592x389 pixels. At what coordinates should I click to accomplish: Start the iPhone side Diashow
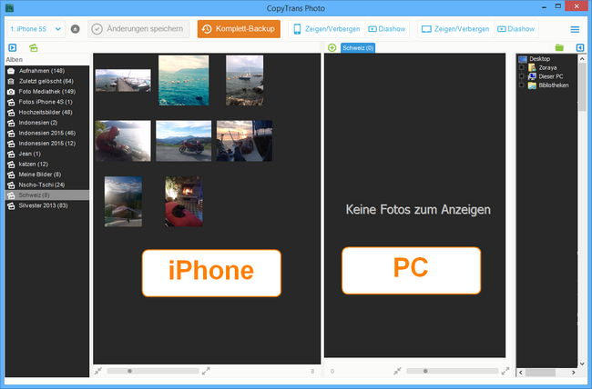click(x=387, y=29)
